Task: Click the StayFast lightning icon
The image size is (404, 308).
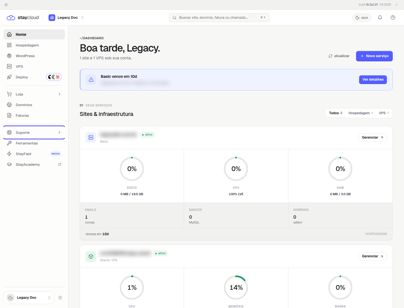Action: click(x=9, y=154)
